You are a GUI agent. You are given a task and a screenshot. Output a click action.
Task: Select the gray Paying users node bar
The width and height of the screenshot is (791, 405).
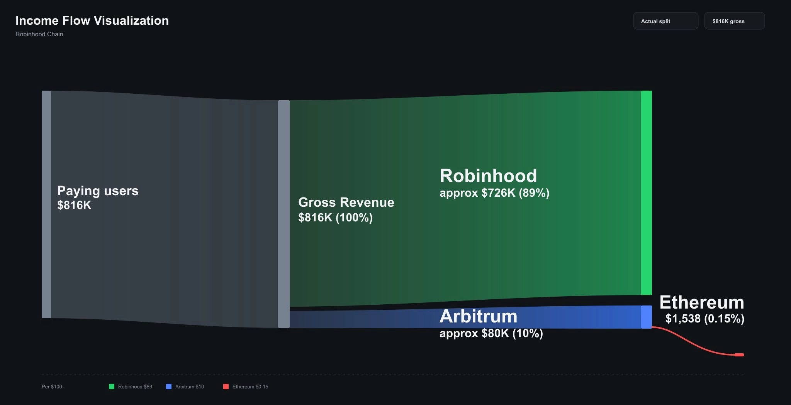[x=46, y=204]
